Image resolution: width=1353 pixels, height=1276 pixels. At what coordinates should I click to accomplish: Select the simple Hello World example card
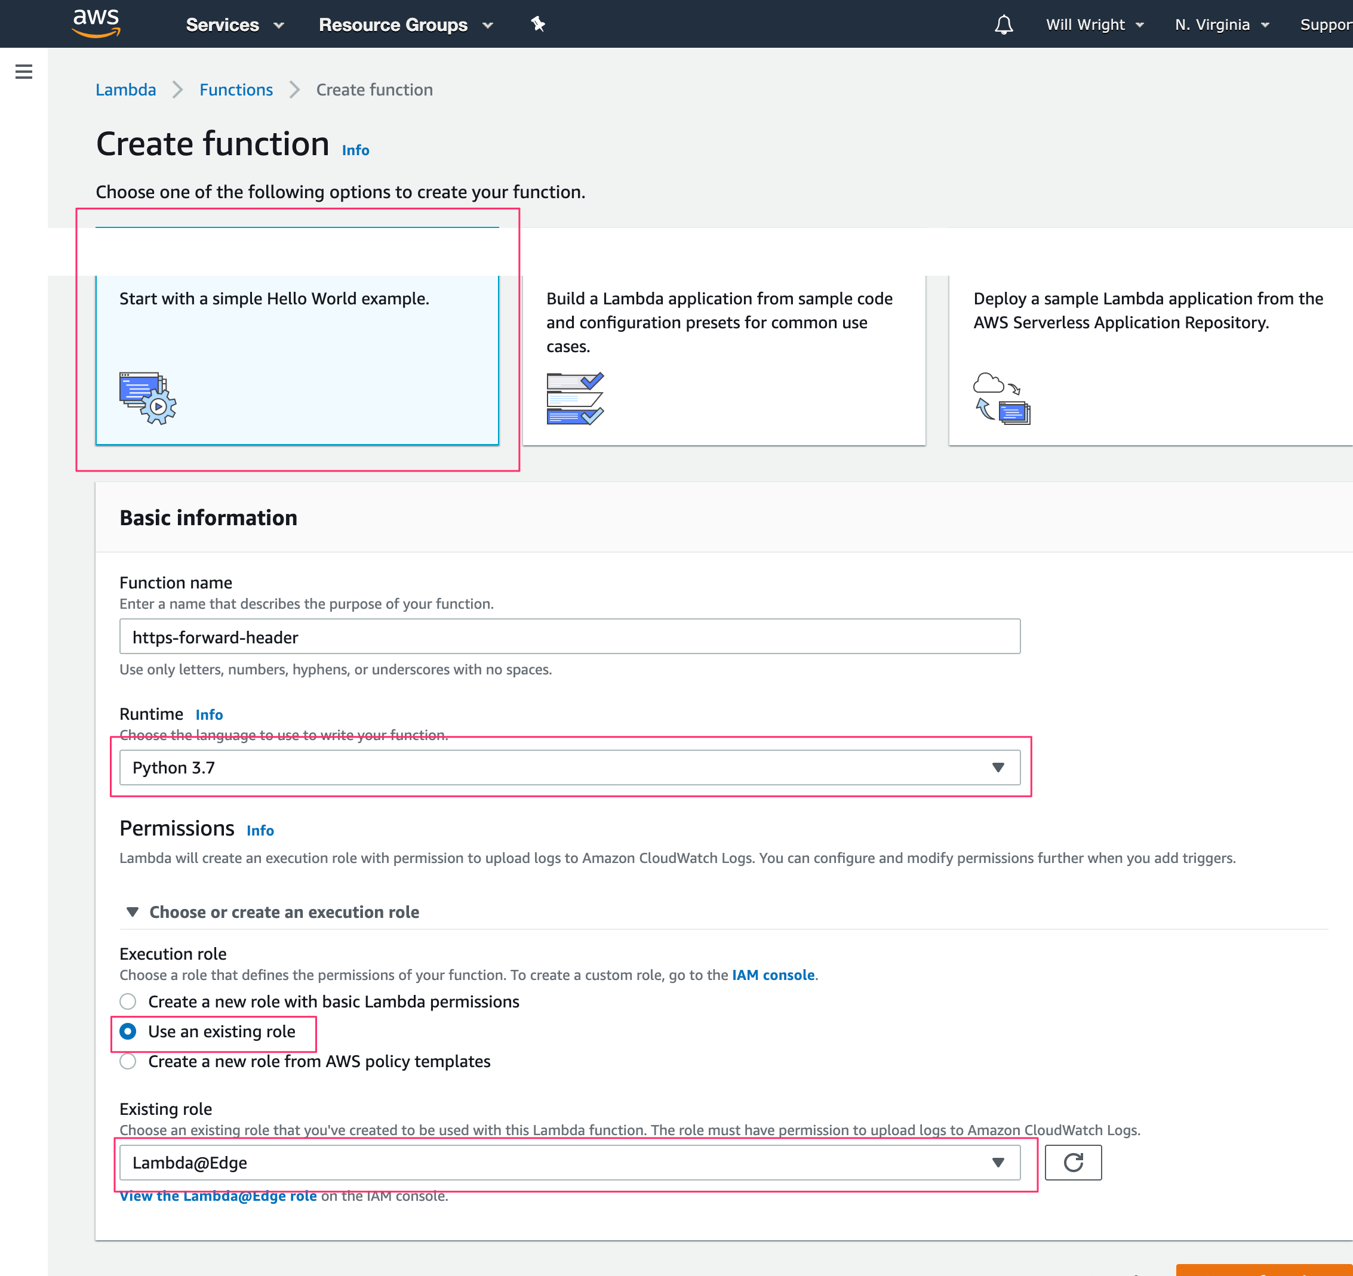tap(297, 360)
